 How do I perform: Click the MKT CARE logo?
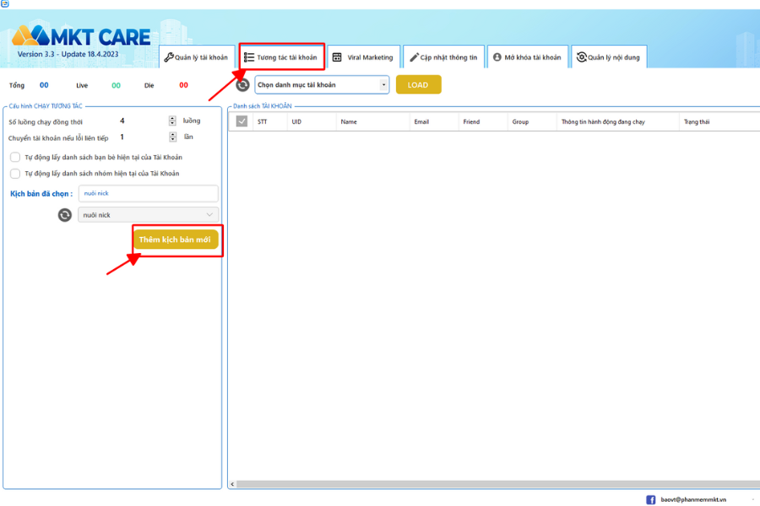[x=81, y=36]
